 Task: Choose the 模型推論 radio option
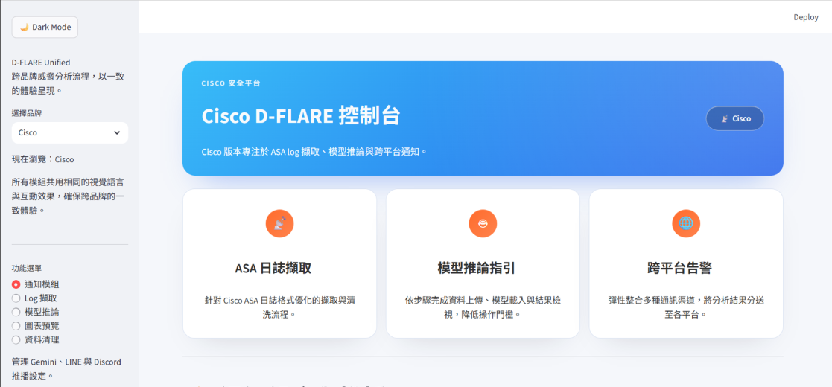click(16, 312)
